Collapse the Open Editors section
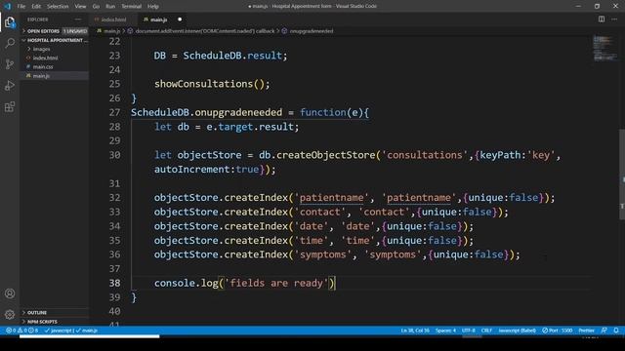Viewport: 625px width, 351px height. click(x=43, y=31)
